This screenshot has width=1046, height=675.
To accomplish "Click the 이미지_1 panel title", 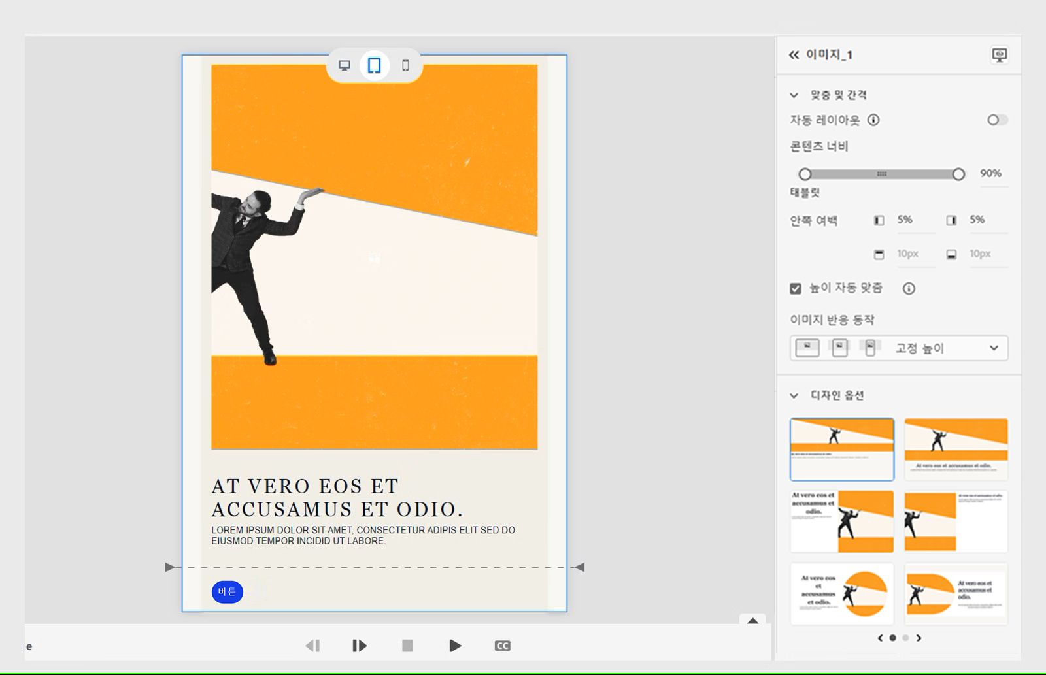I will pyautogui.click(x=829, y=55).
